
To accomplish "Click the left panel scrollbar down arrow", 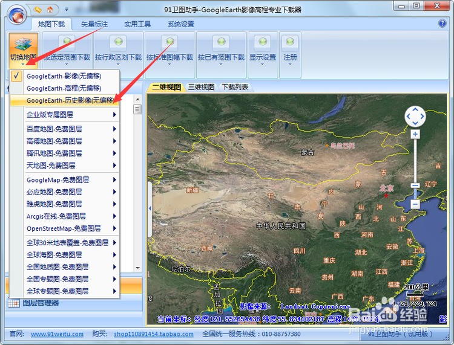I will [x=137, y=268].
